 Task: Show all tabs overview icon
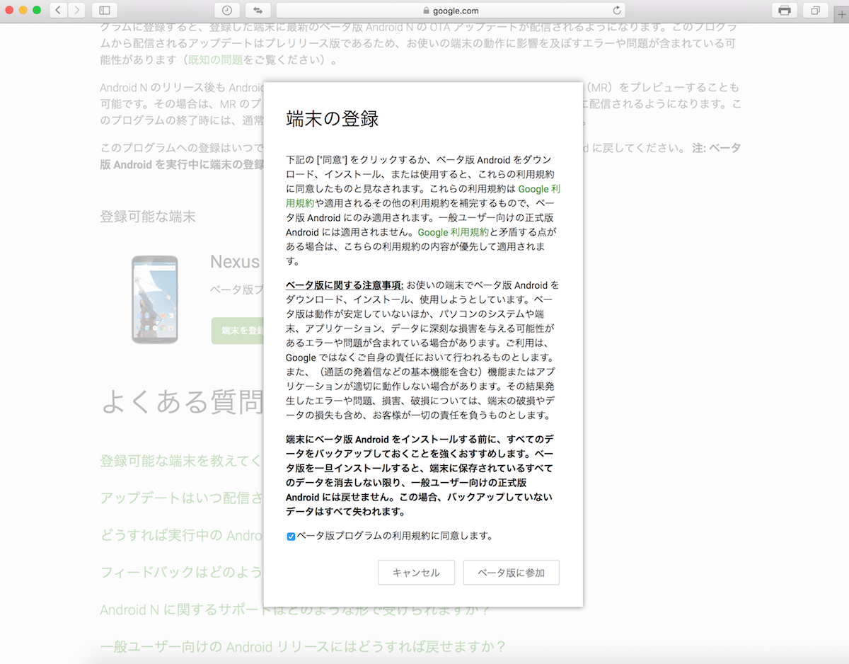815,10
